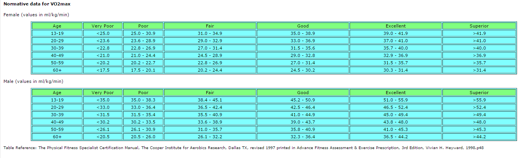
Task: Select male cell '36.5 - 44.2'
Action: pyautogui.click(x=395, y=137)
